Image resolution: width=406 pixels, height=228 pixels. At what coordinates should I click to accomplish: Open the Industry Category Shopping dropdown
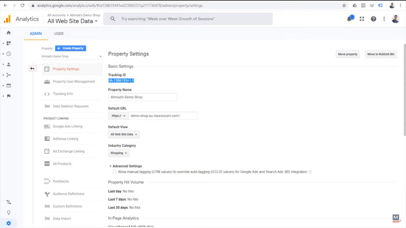pyautogui.click(x=119, y=153)
